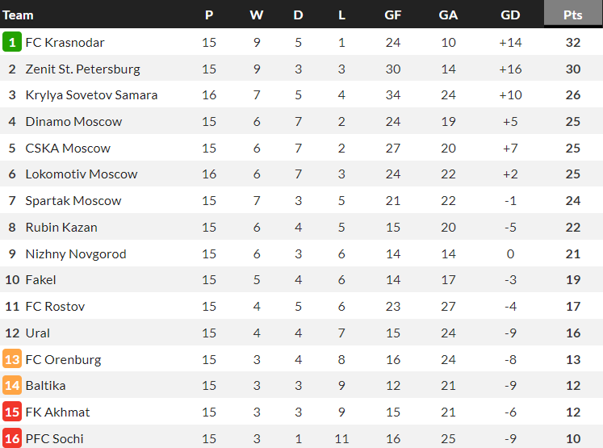Open Lokomotiv Moscow team page
The width and height of the screenshot is (603, 448).
82,174
